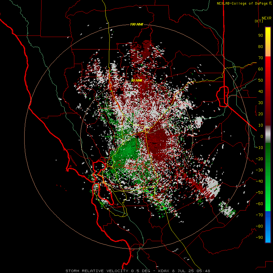
Task: Click the 0.5 DEG elevation text
Action: point(142,271)
